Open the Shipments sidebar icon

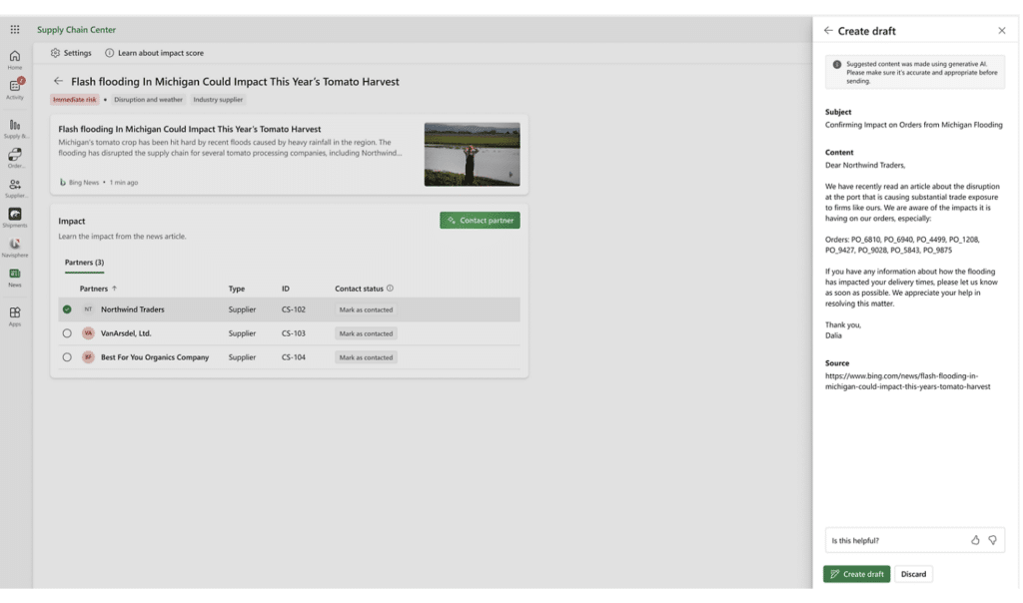pyautogui.click(x=15, y=216)
